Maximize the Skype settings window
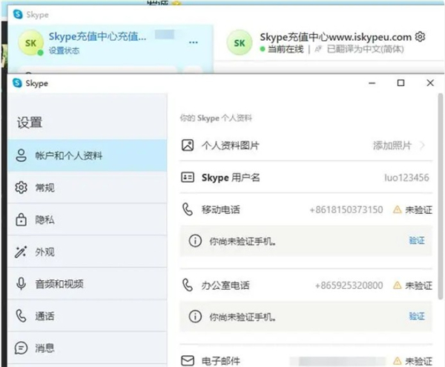The height and width of the screenshot is (367, 445). [x=400, y=83]
